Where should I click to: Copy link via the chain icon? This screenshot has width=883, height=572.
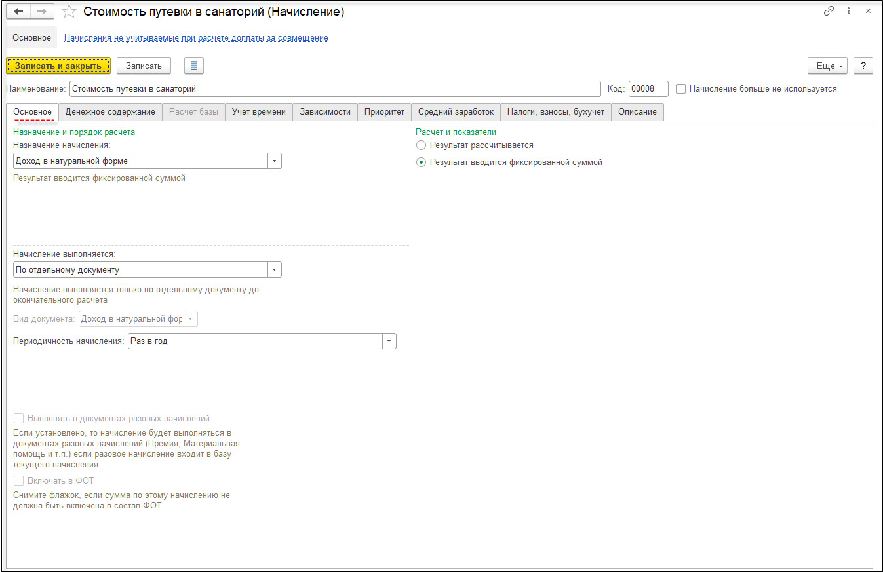(829, 11)
